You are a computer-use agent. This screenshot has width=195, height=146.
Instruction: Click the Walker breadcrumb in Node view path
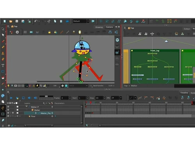(134, 86)
